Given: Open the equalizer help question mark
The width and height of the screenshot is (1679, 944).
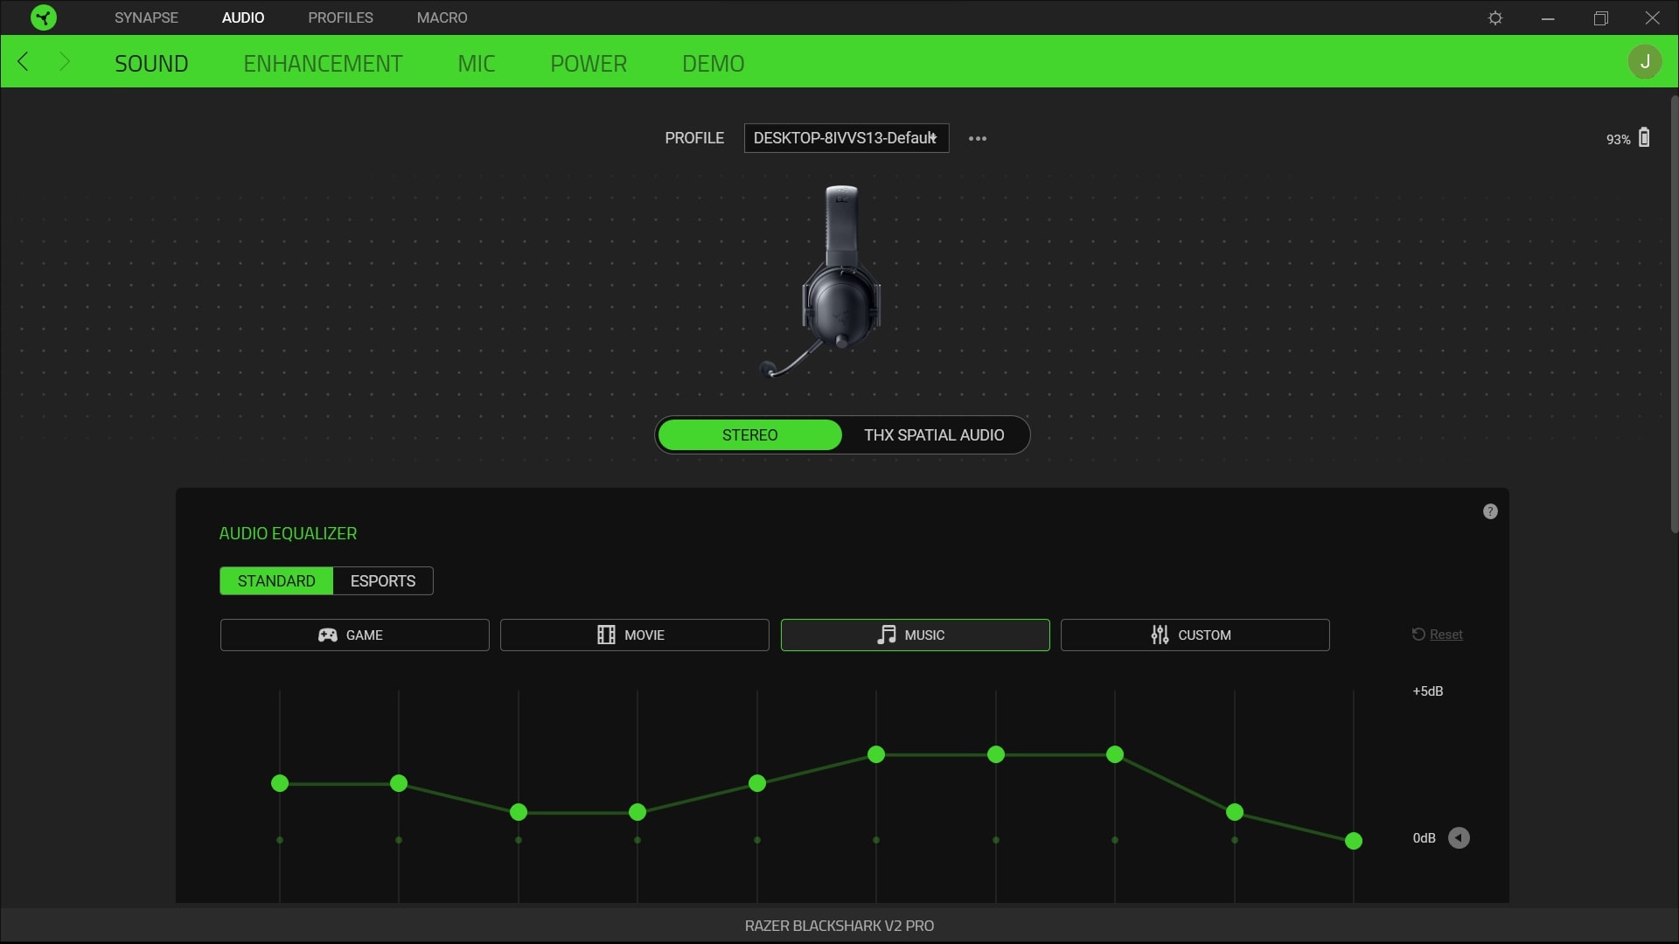Looking at the screenshot, I should coord(1490,511).
